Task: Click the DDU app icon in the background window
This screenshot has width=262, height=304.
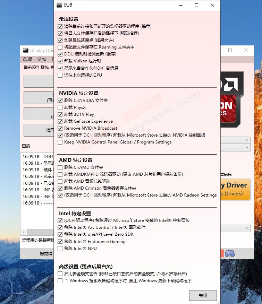Action: tap(25, 50)
